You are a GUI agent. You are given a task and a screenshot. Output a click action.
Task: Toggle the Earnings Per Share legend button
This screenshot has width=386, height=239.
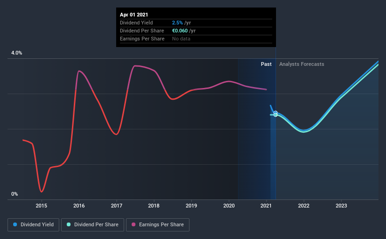[x=158, y=225]
